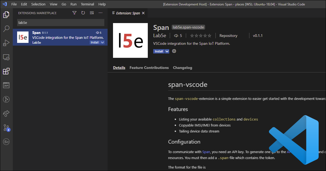Switch to the Feature Contributions tab
This screenshot has width=326, height=171.
(149, 68)
